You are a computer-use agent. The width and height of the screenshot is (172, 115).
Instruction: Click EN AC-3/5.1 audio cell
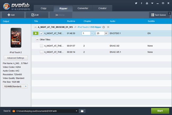pos(115,52)
